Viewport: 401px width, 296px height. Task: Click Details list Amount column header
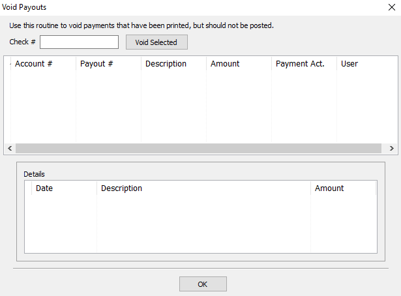[x=343, y=188]
